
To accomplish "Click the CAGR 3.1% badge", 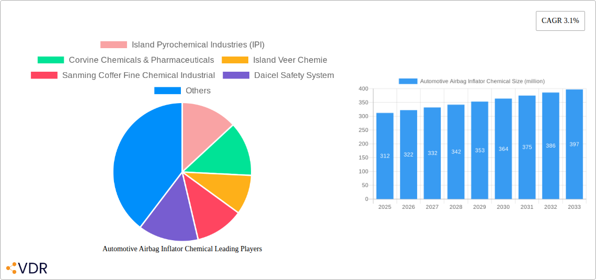I will point(560,20).
